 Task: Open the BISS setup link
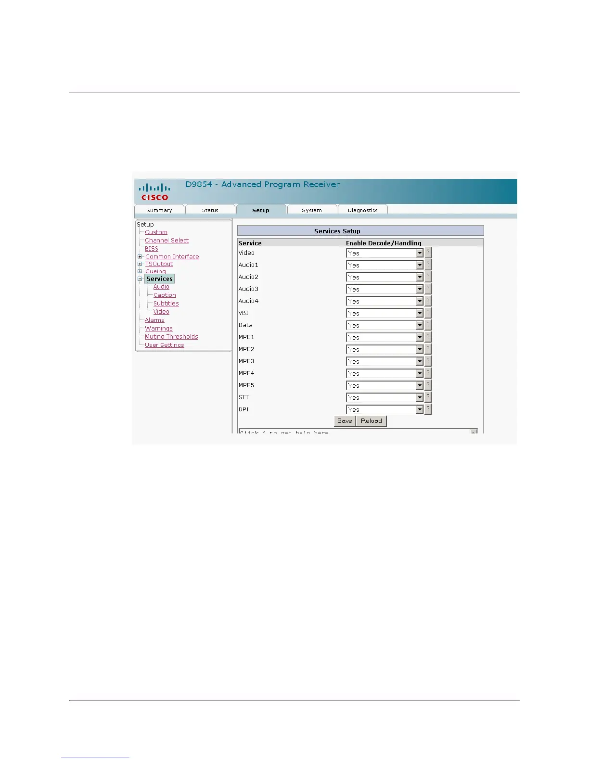(x=152, y=248)
